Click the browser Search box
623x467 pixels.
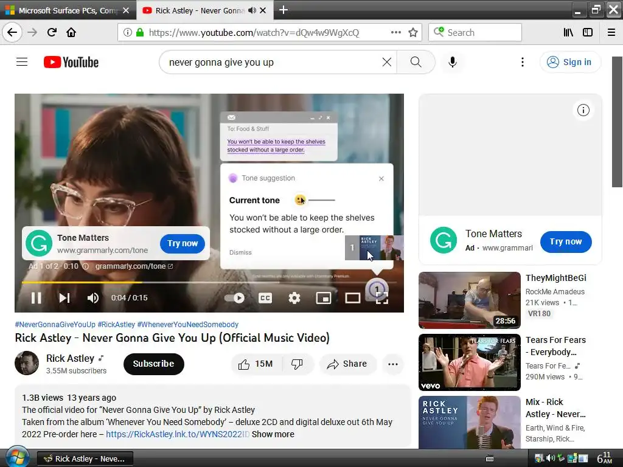click(475, 32)
